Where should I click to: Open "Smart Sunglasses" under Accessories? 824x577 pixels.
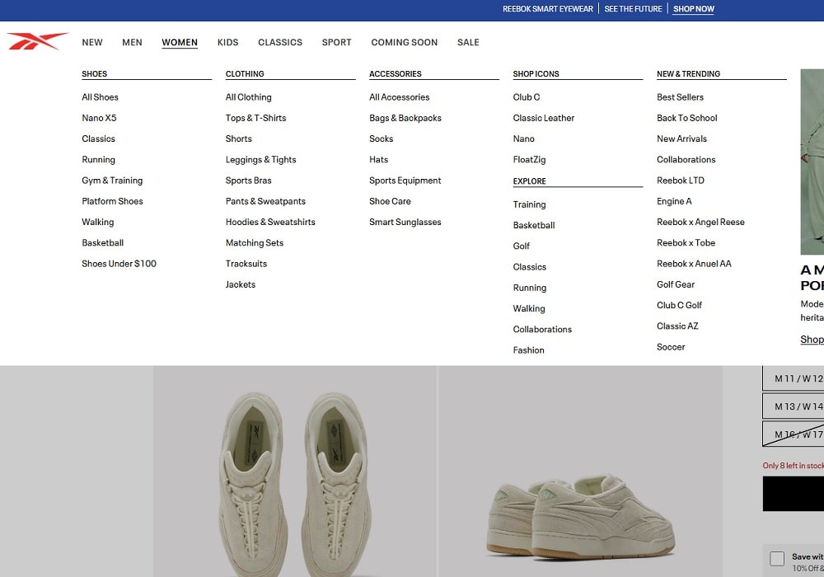405,222
